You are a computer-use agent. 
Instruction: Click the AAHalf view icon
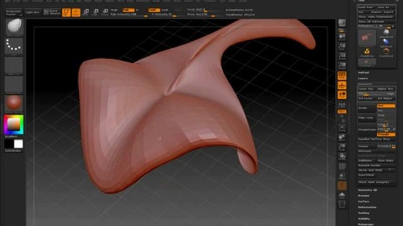(342, 66)
